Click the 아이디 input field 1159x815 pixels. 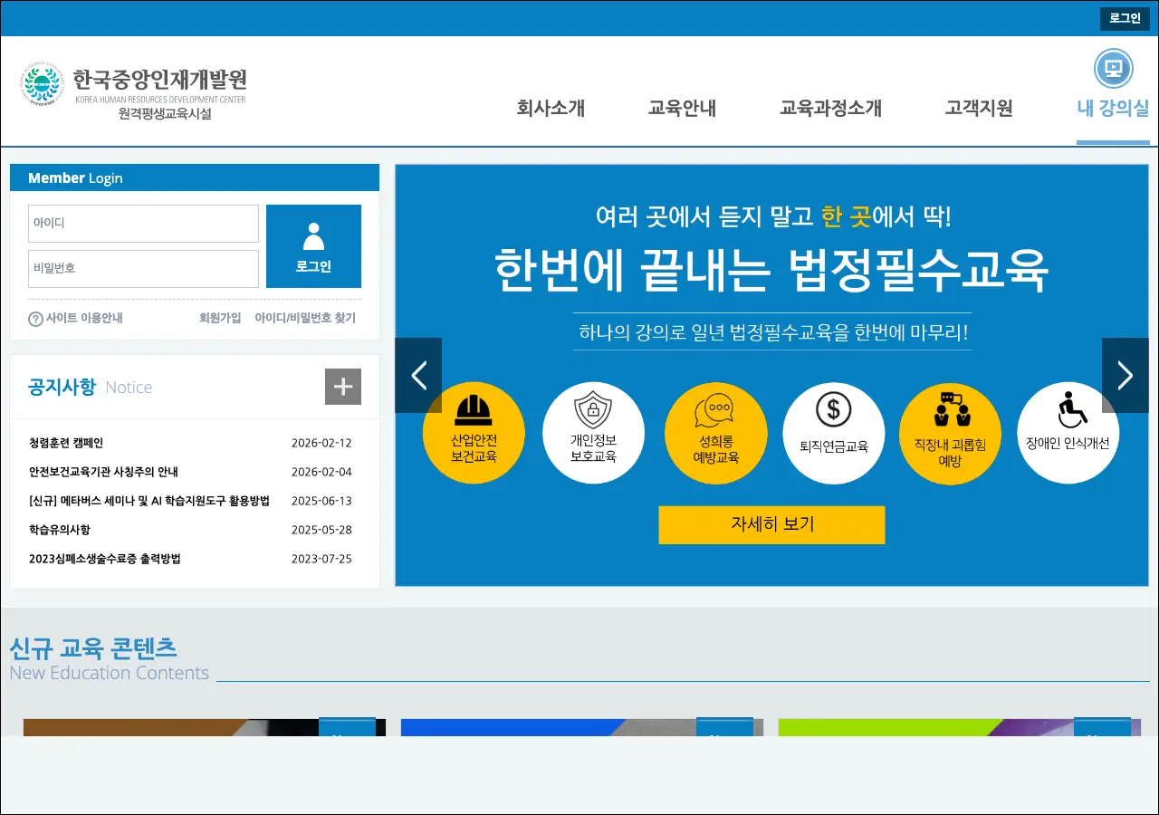143,223
